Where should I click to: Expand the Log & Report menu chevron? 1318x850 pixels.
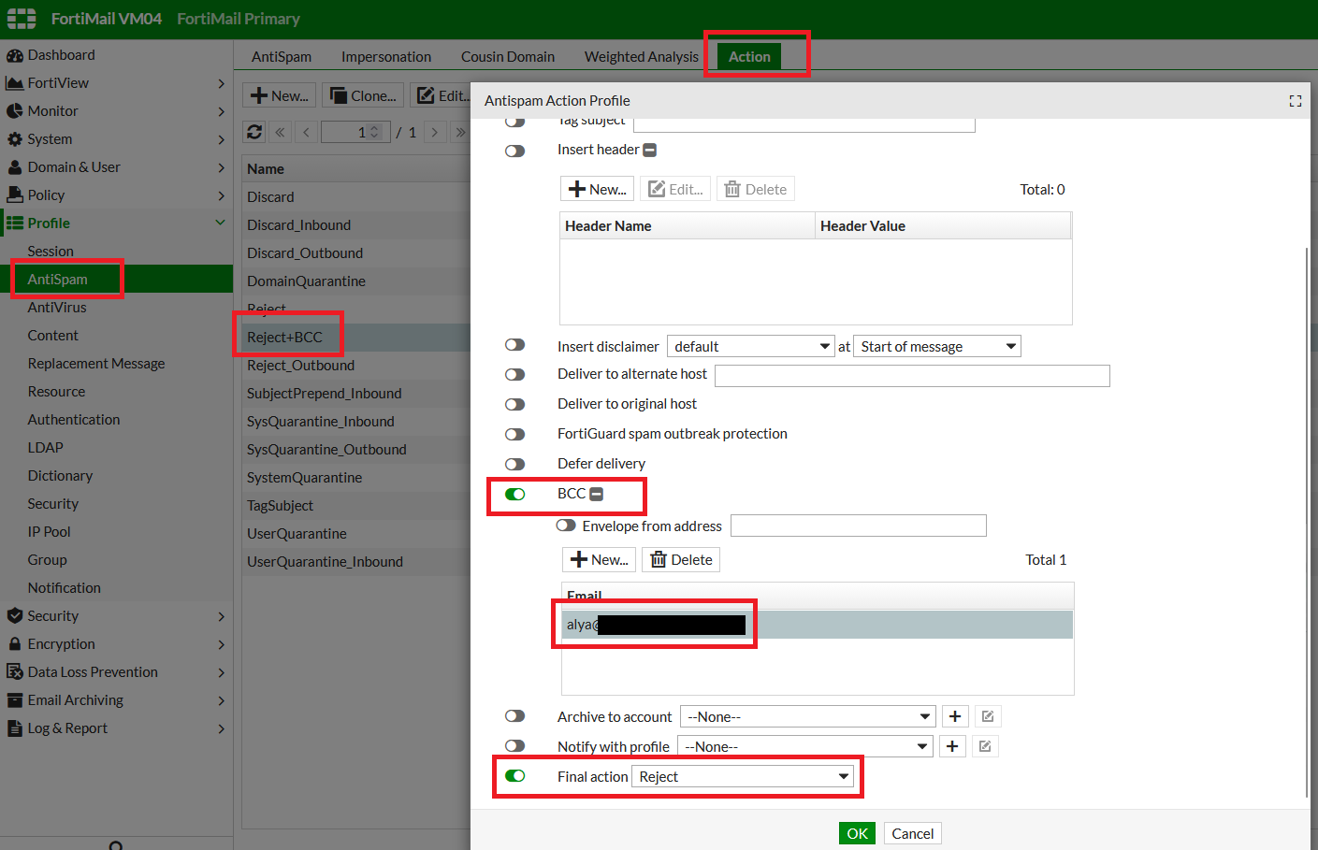(x=221, y=728)
